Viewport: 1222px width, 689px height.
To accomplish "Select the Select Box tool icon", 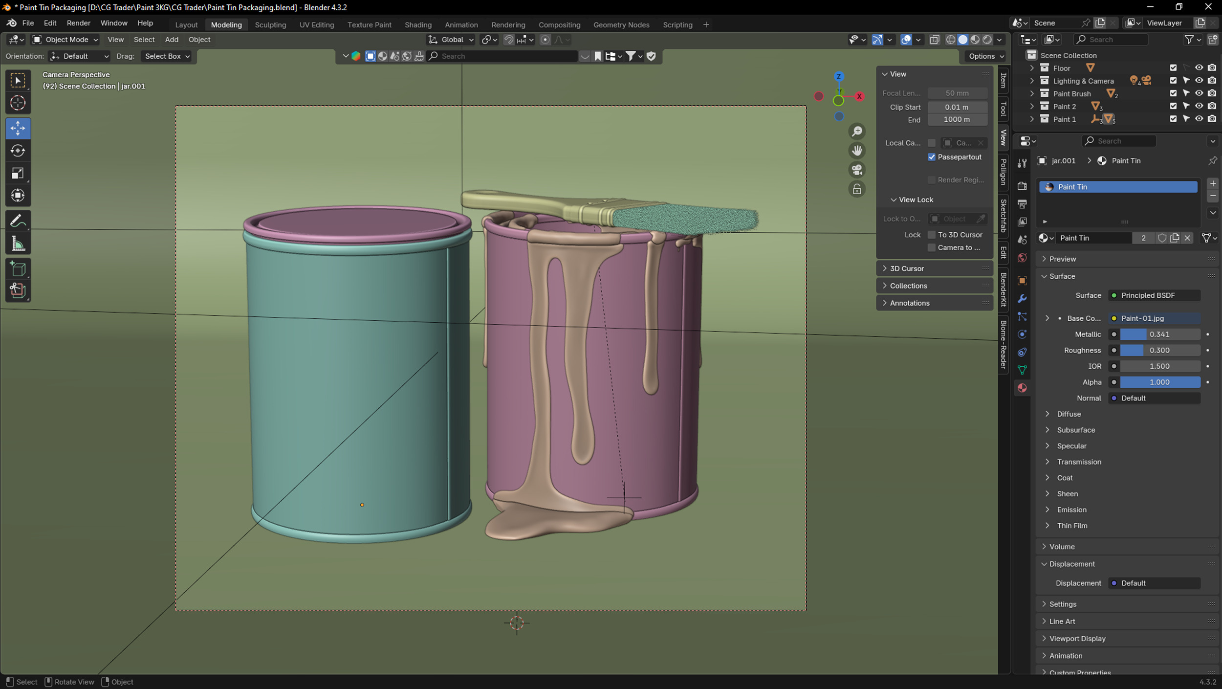I will point(18,81).
